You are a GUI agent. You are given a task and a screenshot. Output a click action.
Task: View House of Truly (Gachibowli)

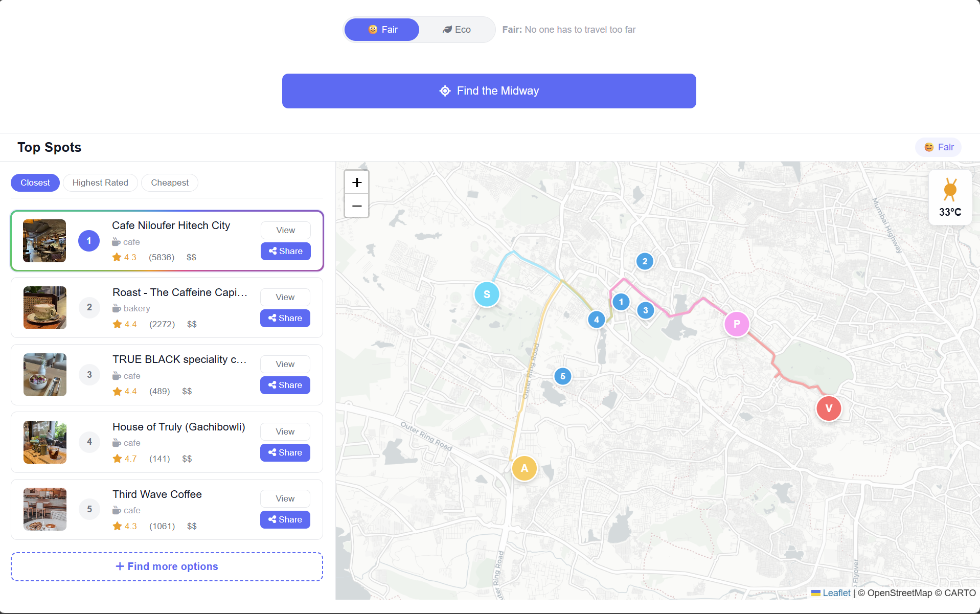[x=285, y=431]
